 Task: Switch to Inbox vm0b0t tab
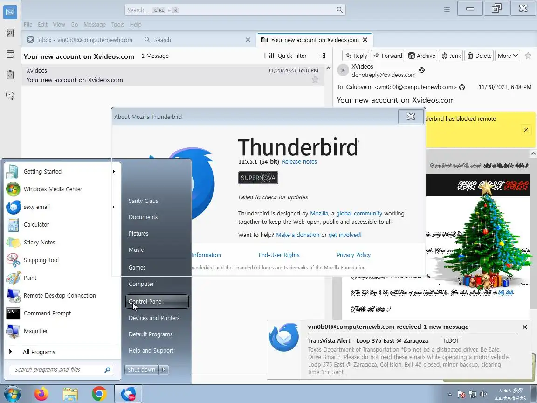[x=79, y=40]
